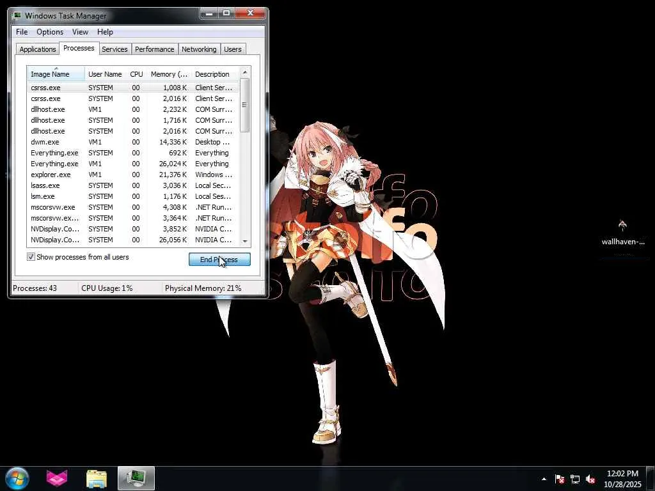
Task: Open the Help menu
Action: (105, 32)
